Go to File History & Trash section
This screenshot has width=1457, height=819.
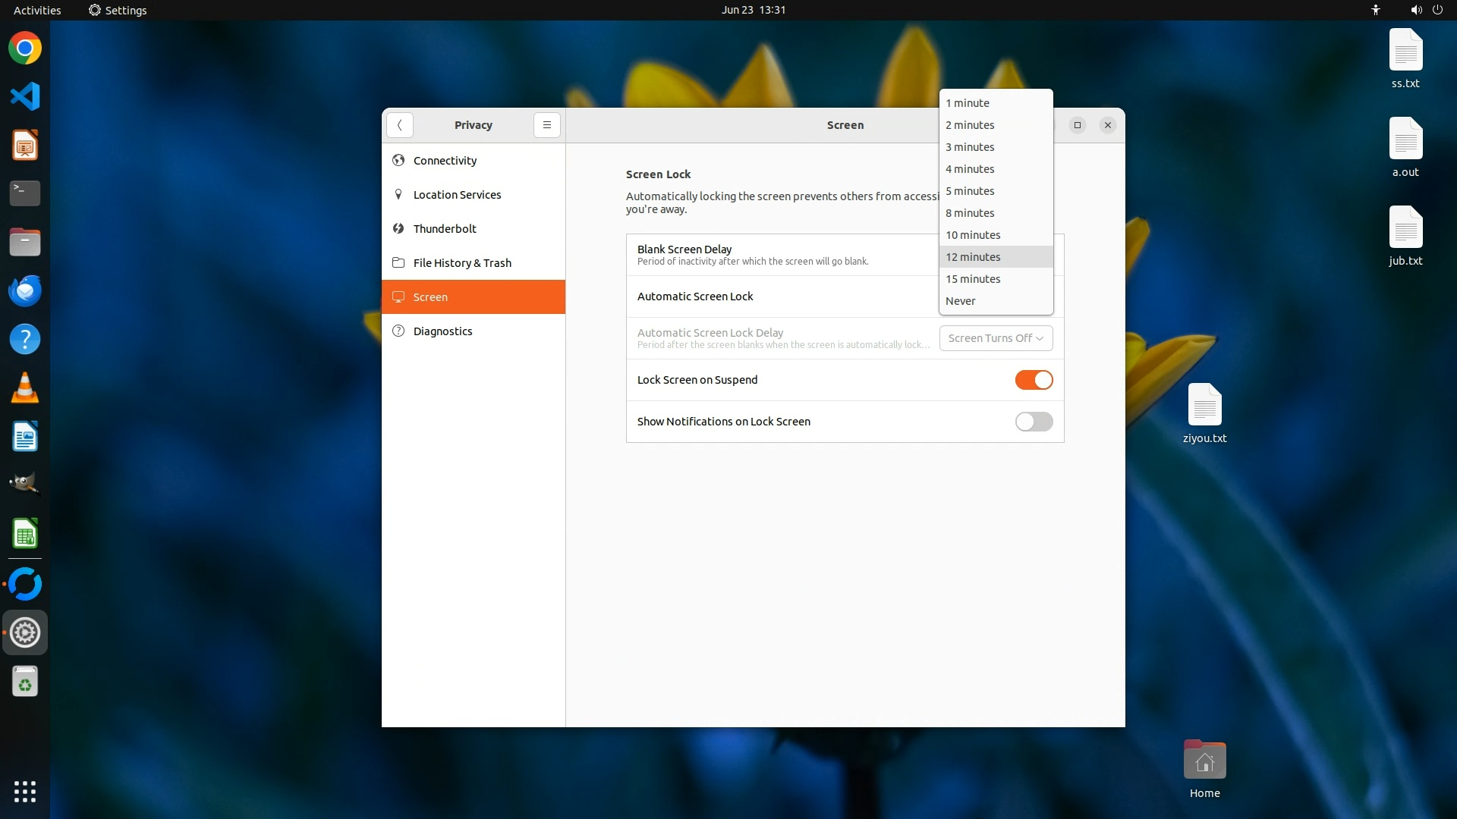[x=462, y=263]
